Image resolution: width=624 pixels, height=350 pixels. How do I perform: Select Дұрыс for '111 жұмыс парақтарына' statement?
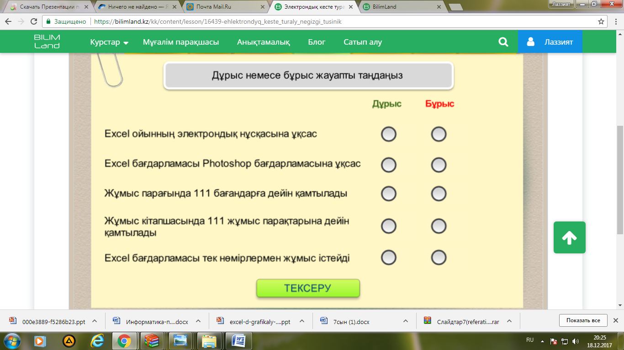[389, 226]
